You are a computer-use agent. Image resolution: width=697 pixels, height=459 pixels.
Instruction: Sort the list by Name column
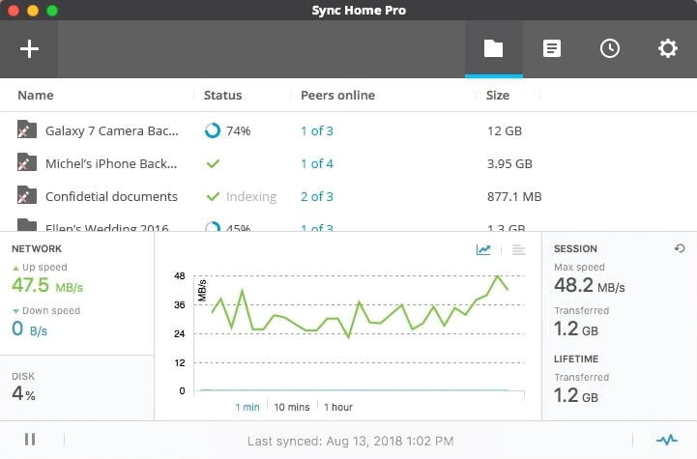[36, 96]
